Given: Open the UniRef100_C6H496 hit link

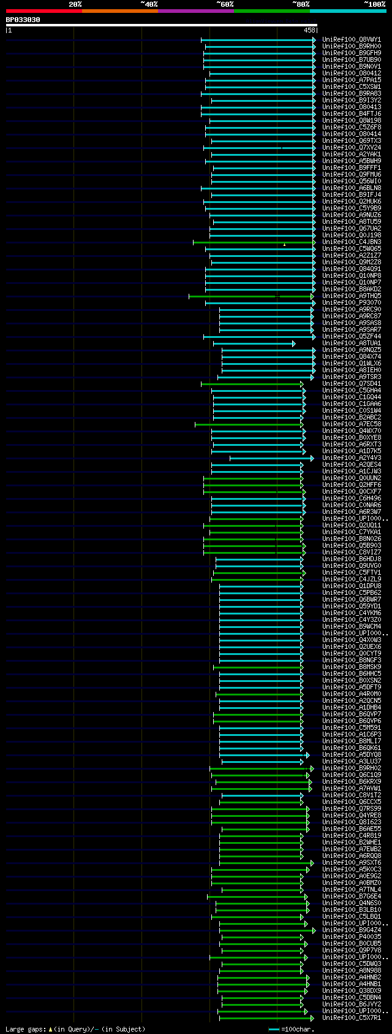Looking at the screenshot, I should pos(352,499).
